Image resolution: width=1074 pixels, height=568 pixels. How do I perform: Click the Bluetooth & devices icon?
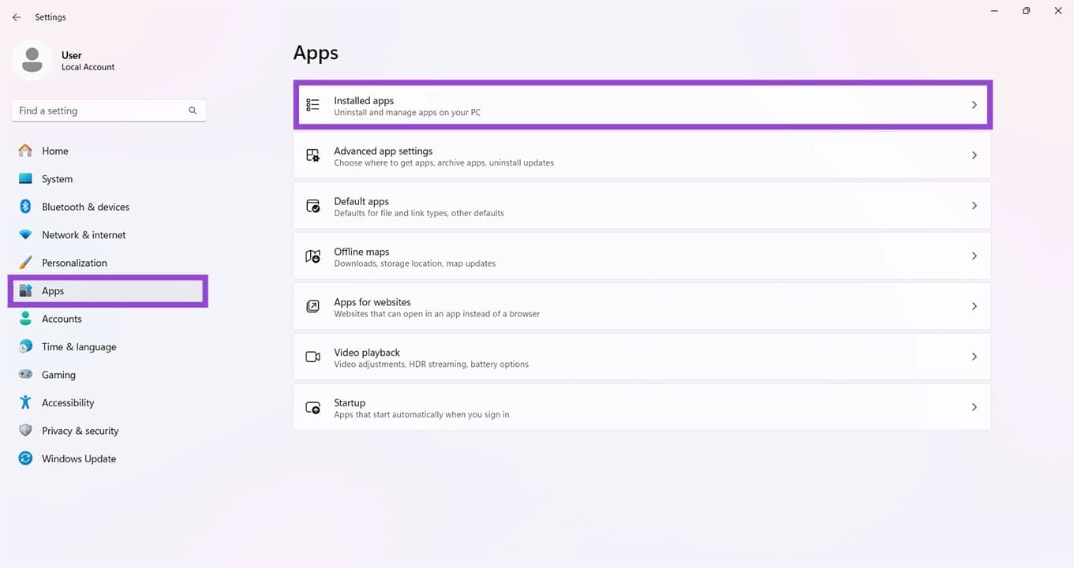[x=24, y=206]
